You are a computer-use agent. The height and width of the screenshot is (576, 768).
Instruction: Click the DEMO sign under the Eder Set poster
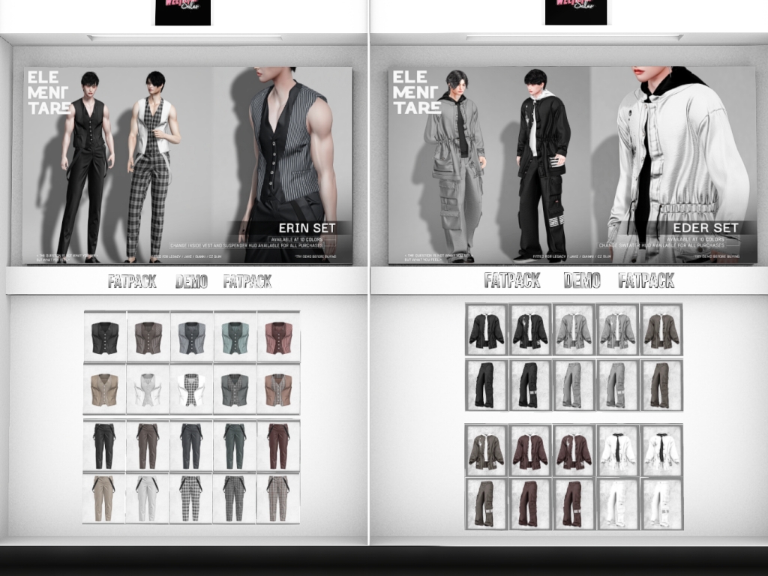[581, 281]
